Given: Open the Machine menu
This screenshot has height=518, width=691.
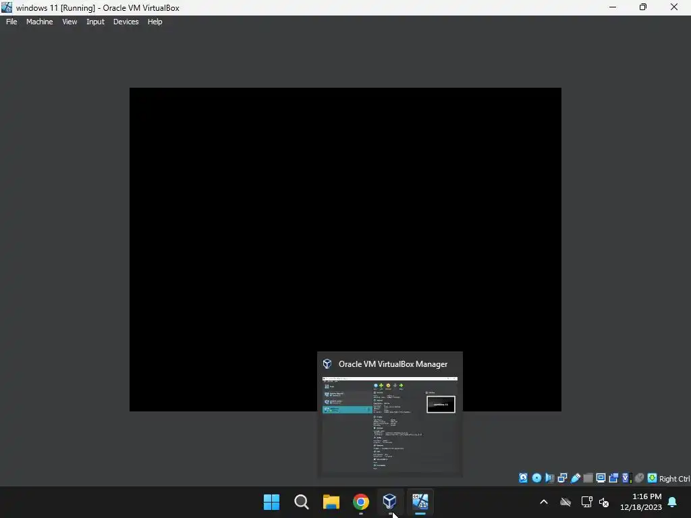Looking at the screenshot, I should point(39,22).
